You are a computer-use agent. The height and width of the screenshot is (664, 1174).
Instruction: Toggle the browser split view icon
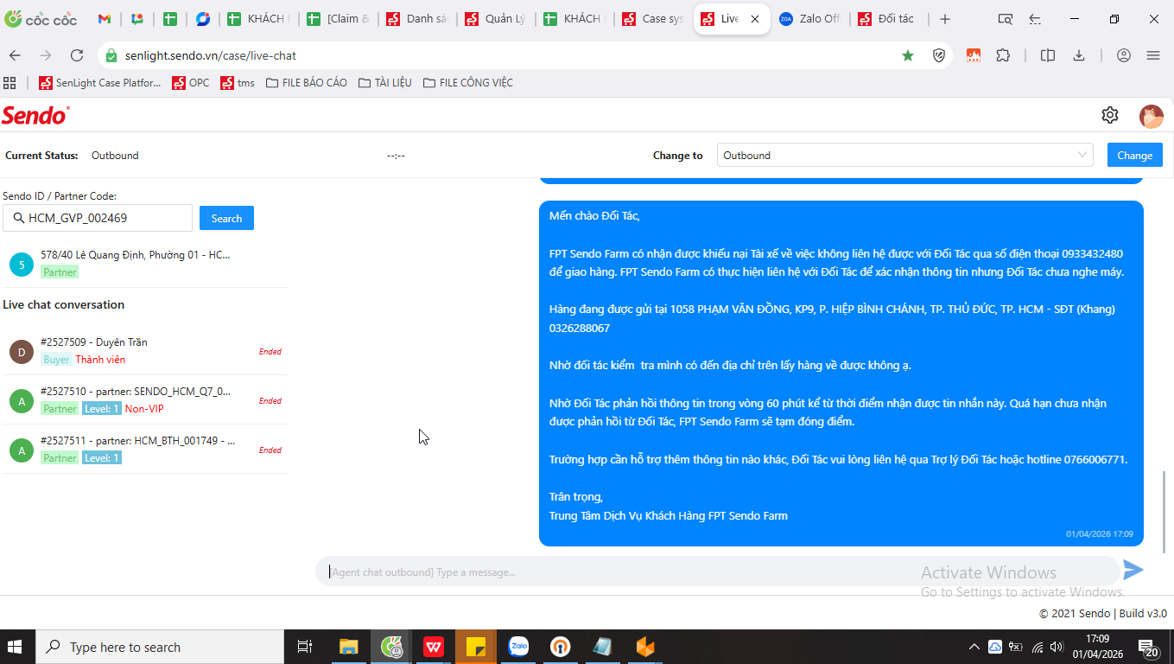1048,55
